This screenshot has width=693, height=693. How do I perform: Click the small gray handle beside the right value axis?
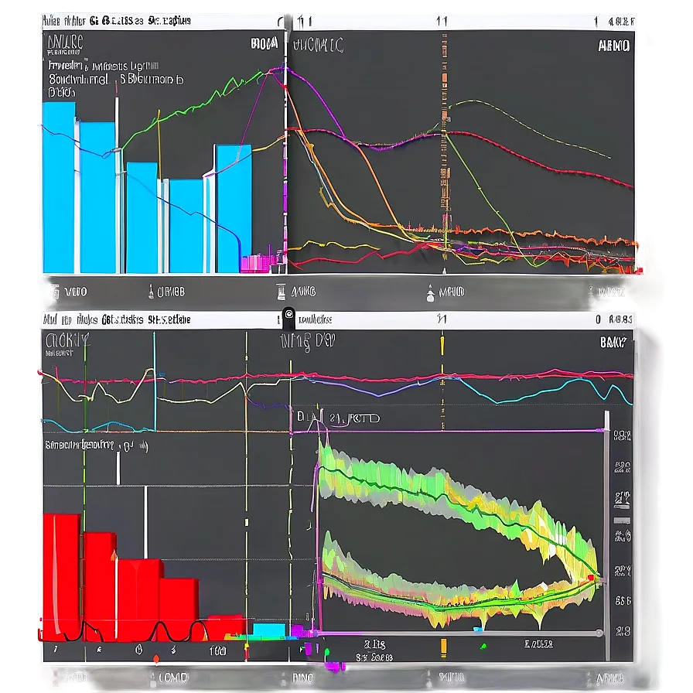(x=622, y=521)
